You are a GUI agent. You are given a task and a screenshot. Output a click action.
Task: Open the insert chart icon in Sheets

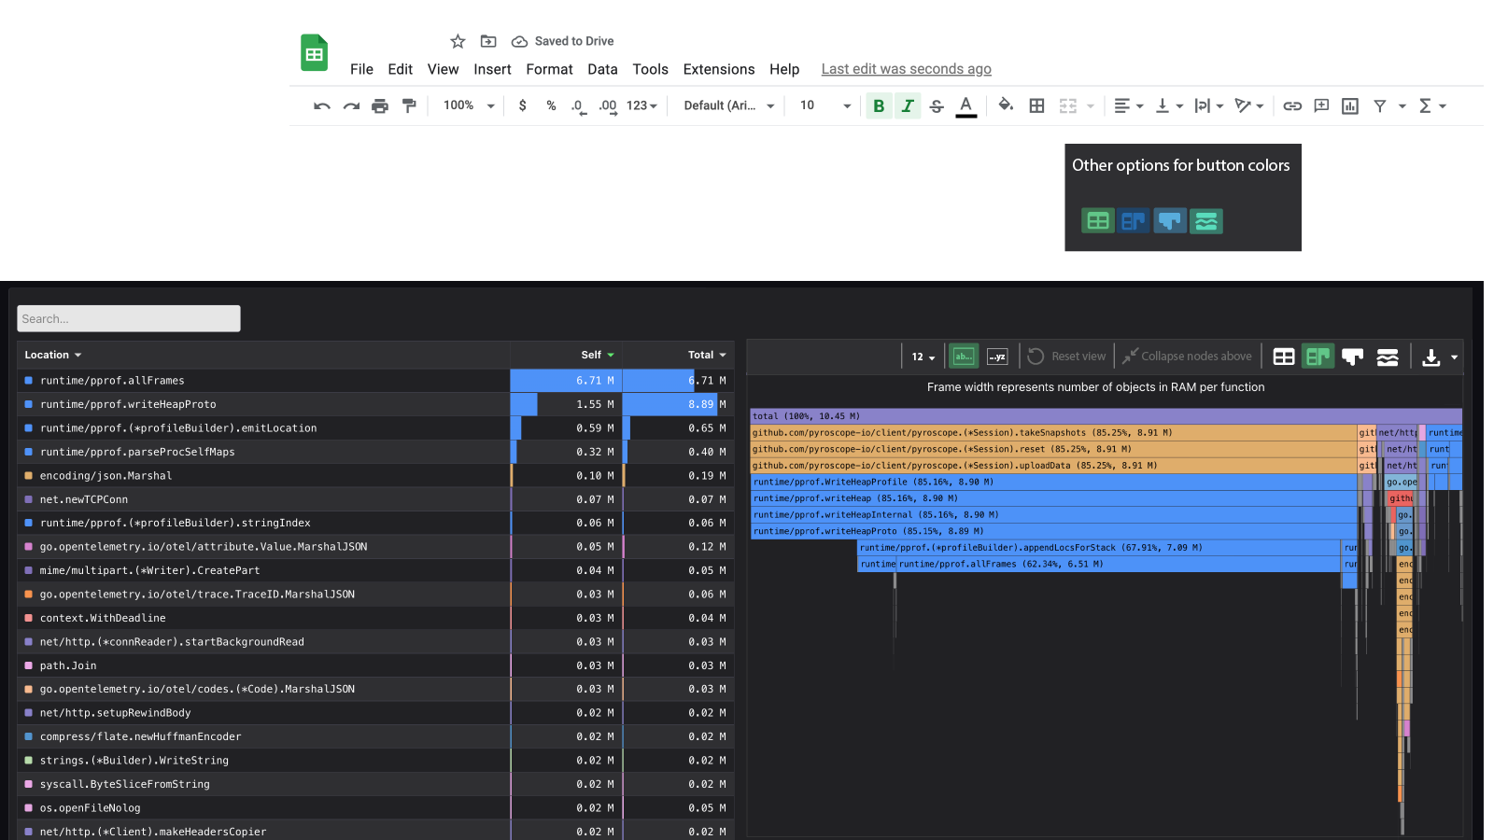(1349, 105)
